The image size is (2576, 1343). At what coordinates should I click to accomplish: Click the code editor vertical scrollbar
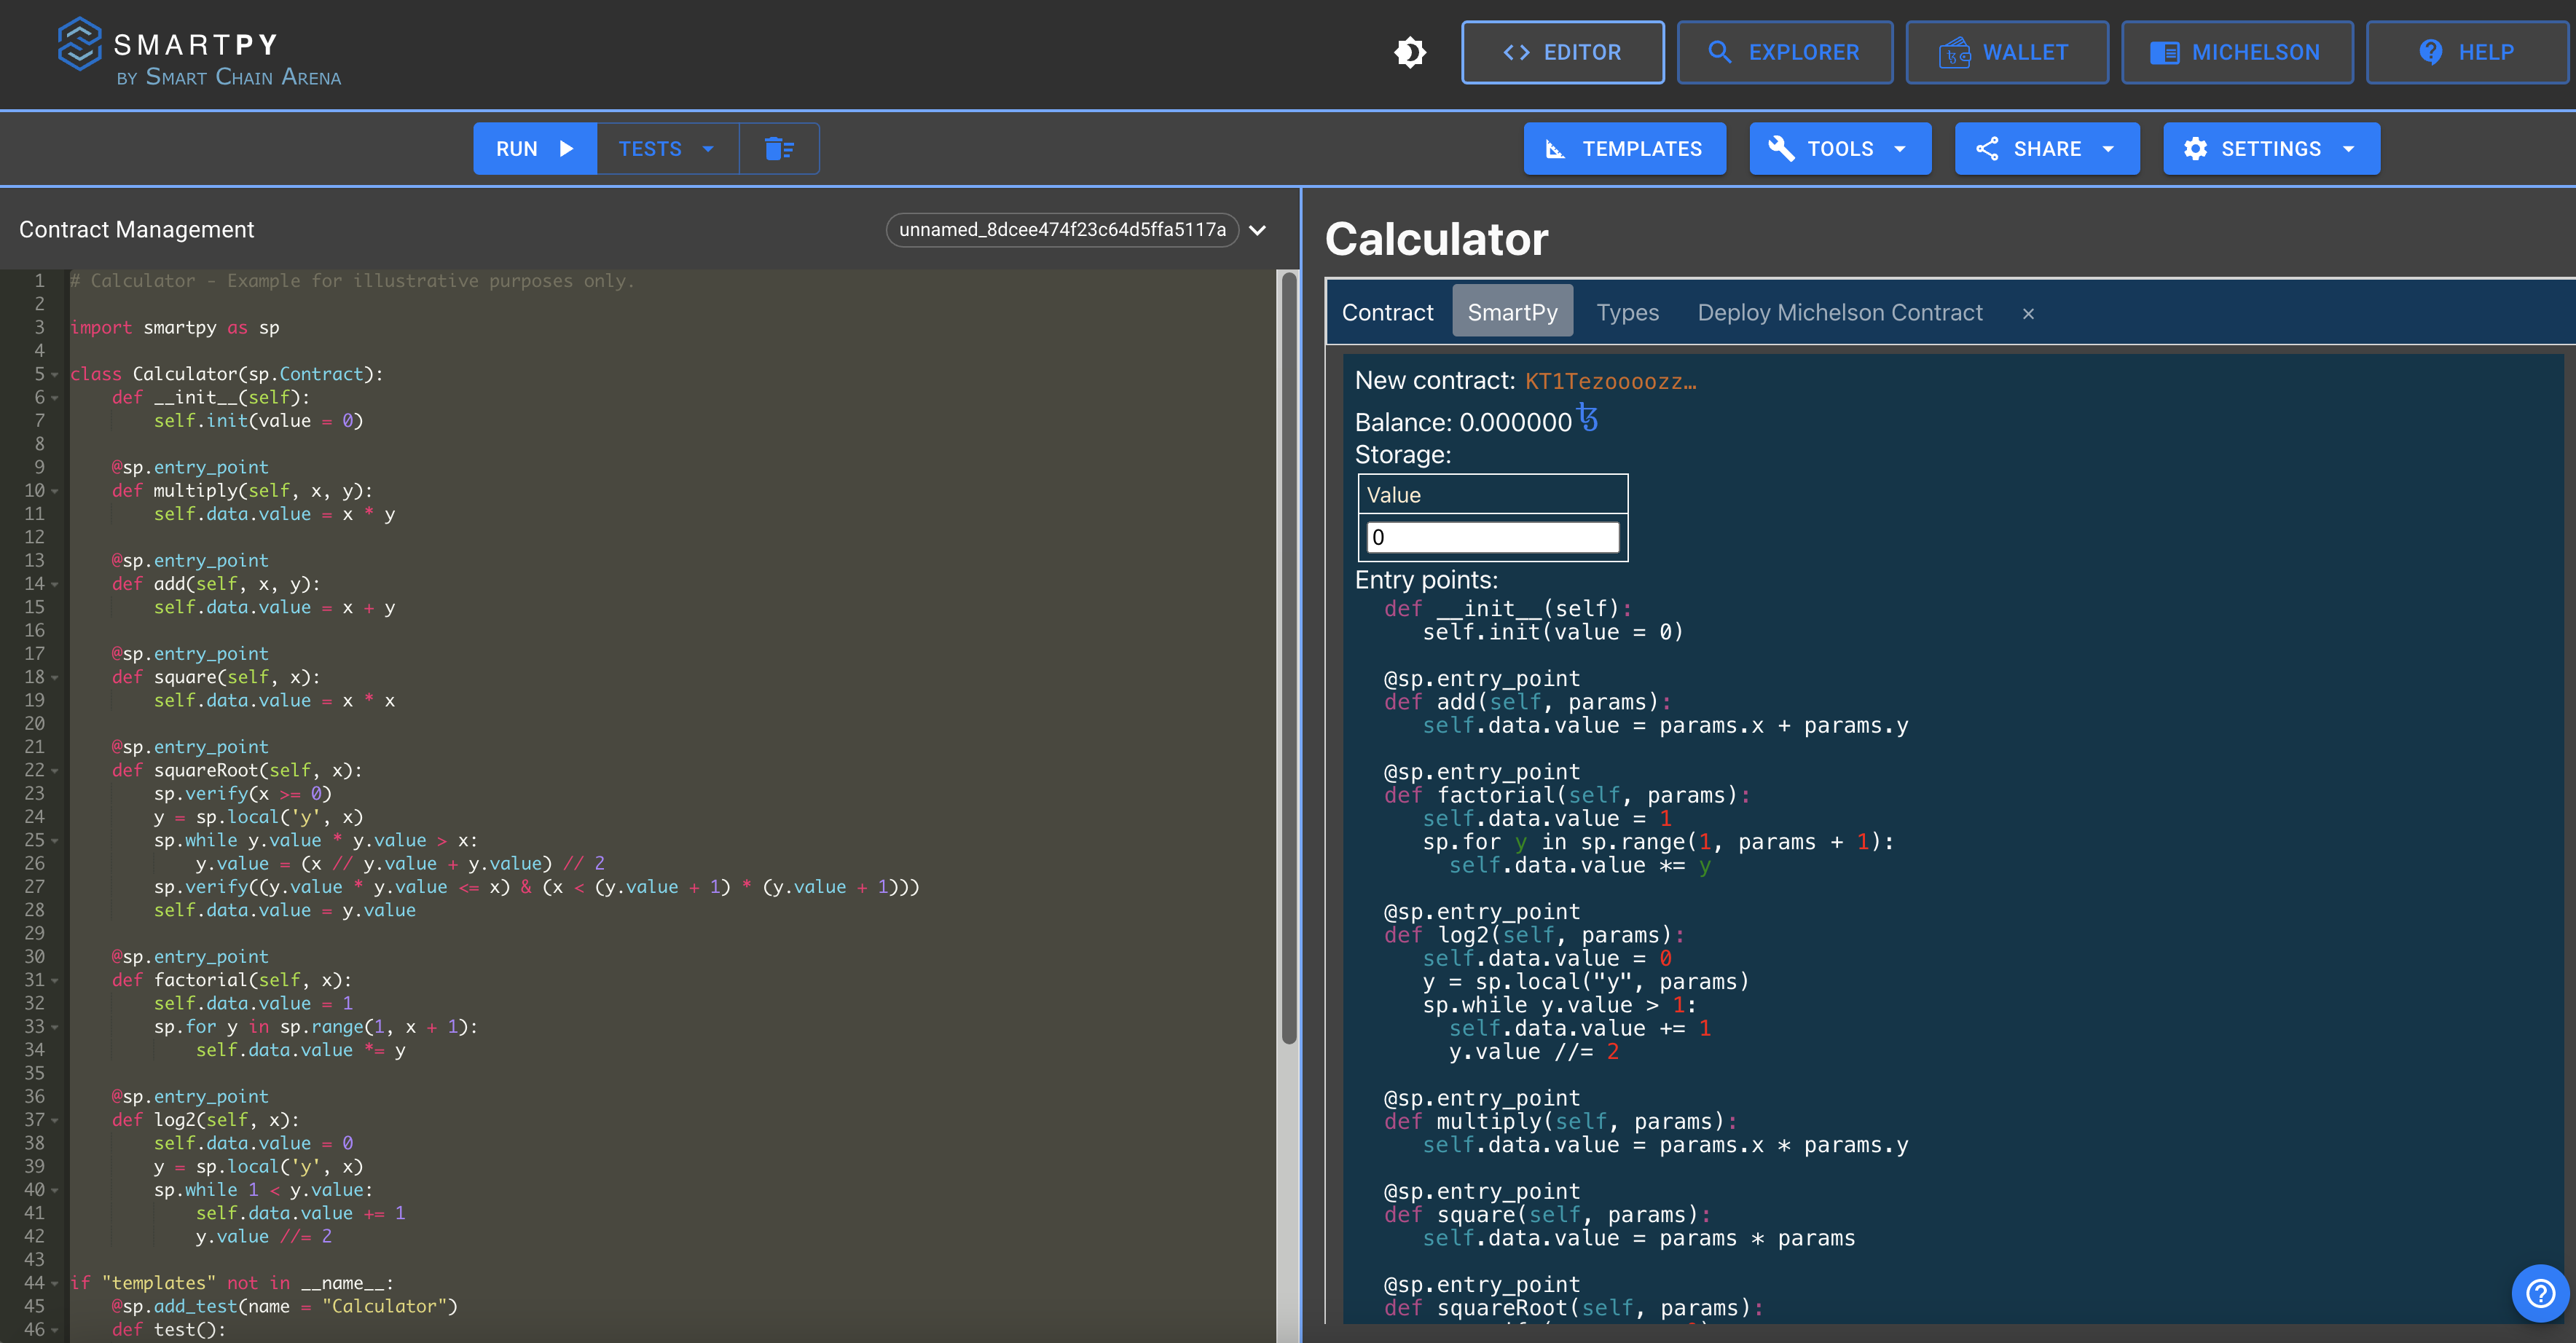(1288, 660)
